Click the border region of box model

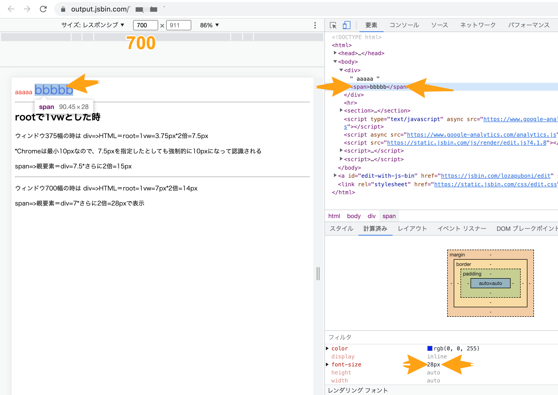coord(463,264)
